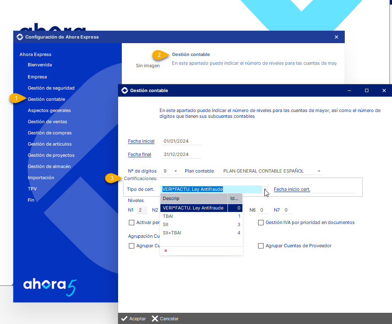
Task: Click the Cancelar button
Action: pyautogui.click(x=165, y=319)
